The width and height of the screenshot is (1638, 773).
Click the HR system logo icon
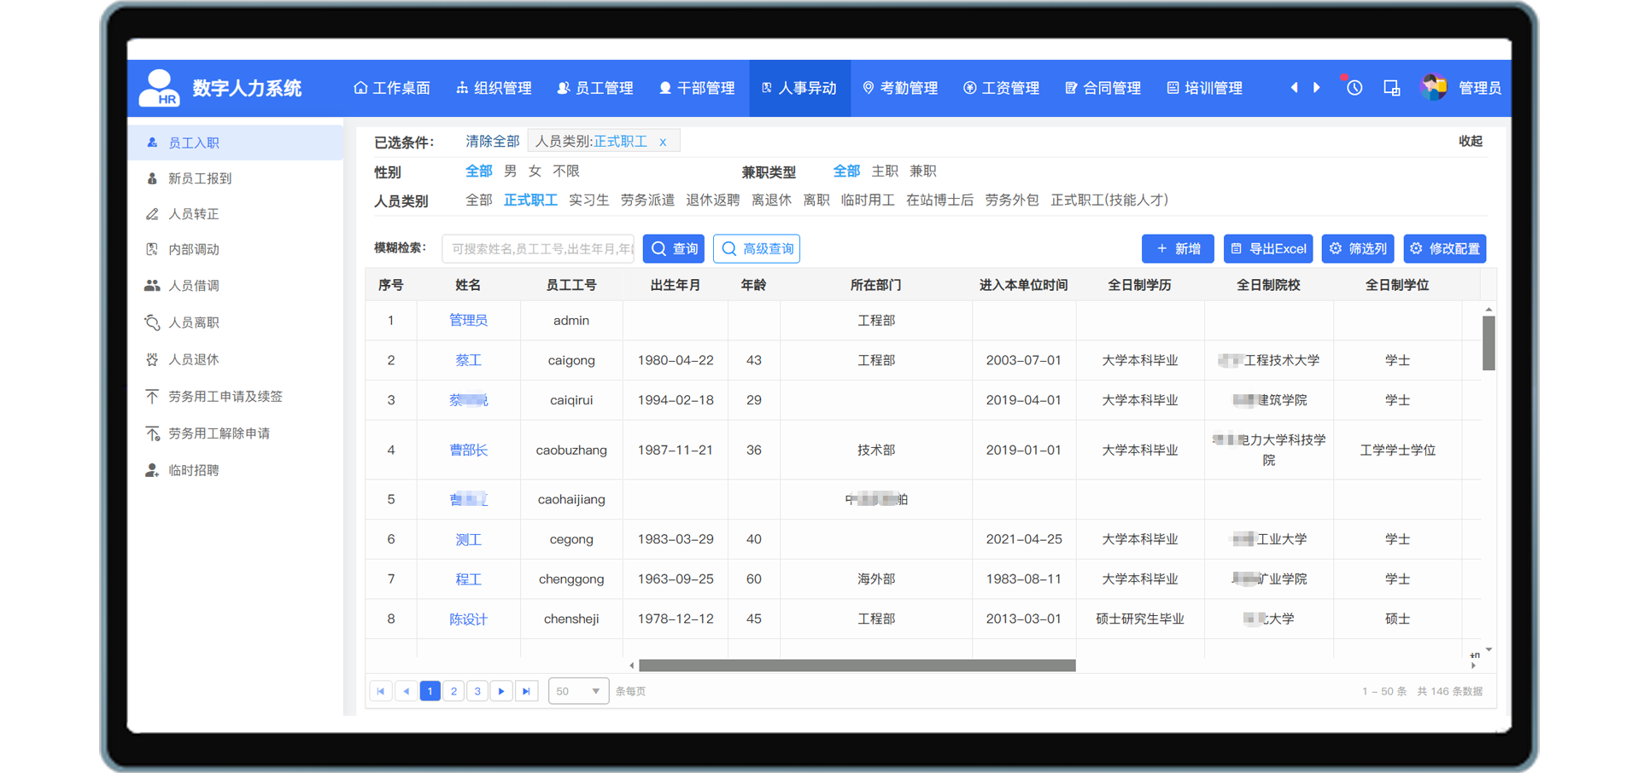click(x=159, y=88)
